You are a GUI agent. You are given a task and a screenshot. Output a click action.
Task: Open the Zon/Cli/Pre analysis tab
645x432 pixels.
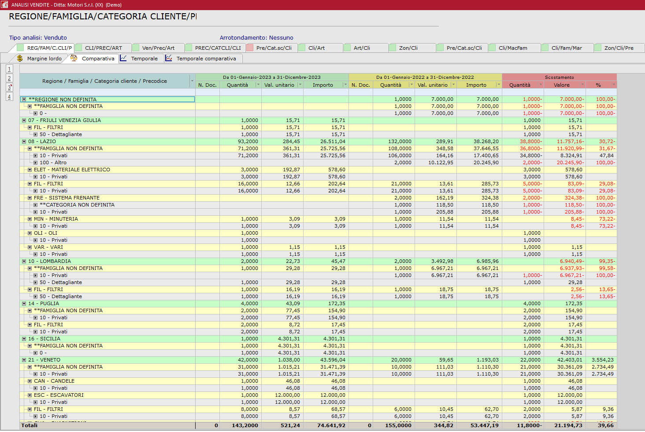[x=619, y=48]
